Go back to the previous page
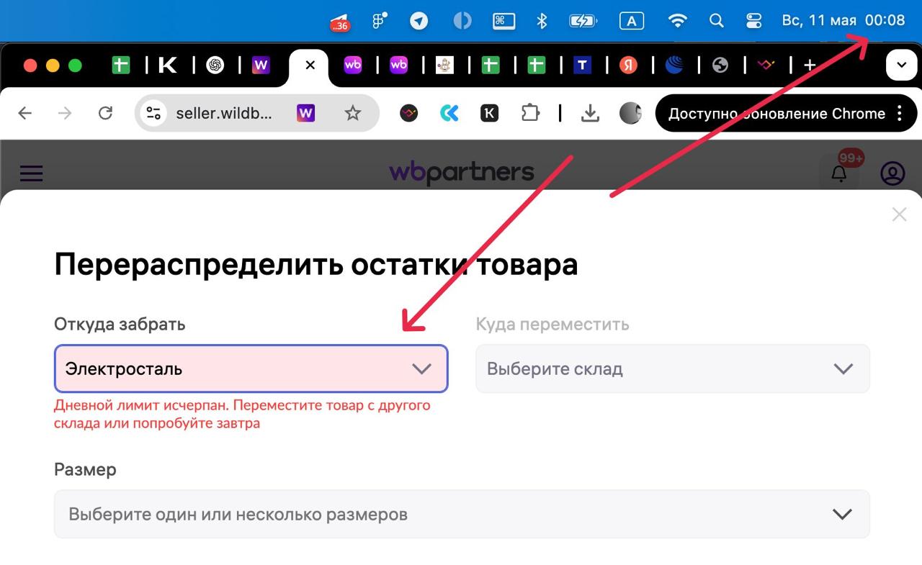 click(x=25, y=113)
